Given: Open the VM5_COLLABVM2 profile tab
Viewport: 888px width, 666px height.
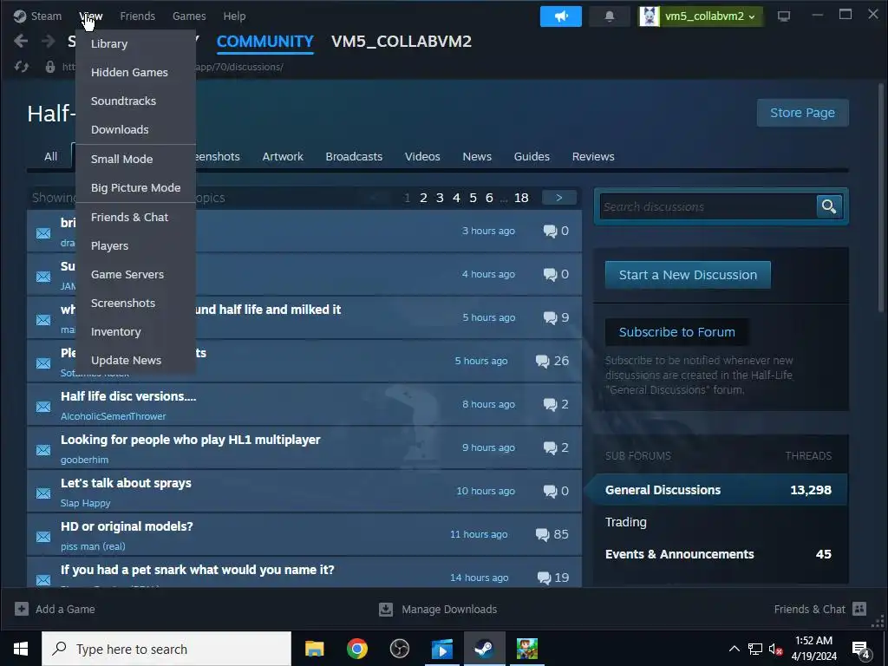Looking at the screenshot, I should coord(402,42).
